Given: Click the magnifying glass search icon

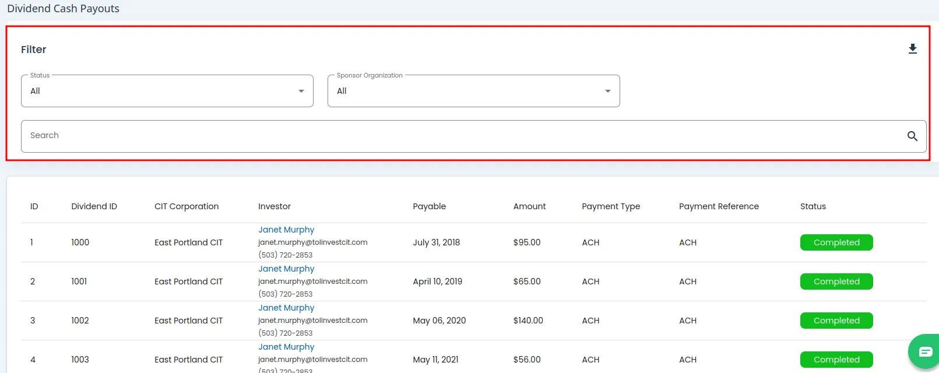Looking at the screenshot, I should [912, 136].
